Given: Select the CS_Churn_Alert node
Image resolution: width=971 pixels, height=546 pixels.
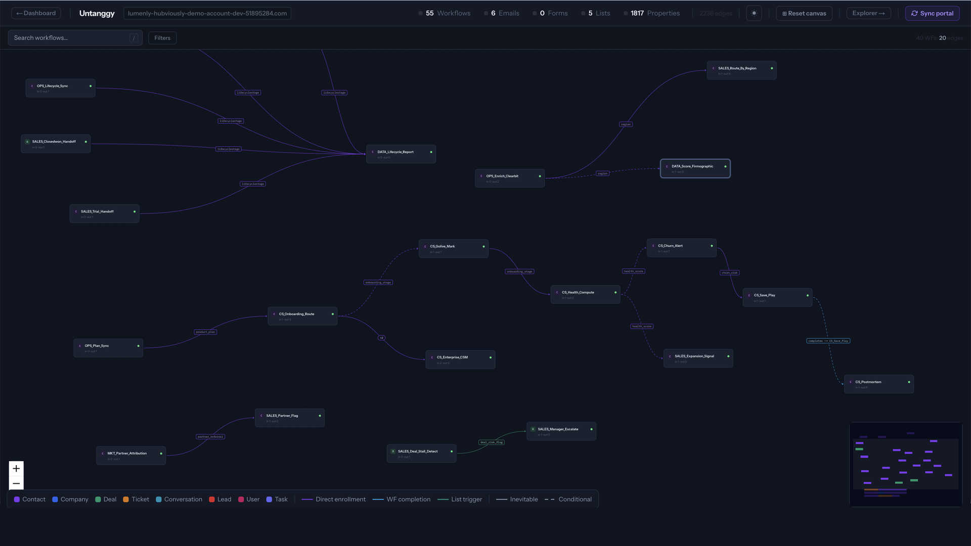Looking at the screenshot, I should (x=682, y=248).
